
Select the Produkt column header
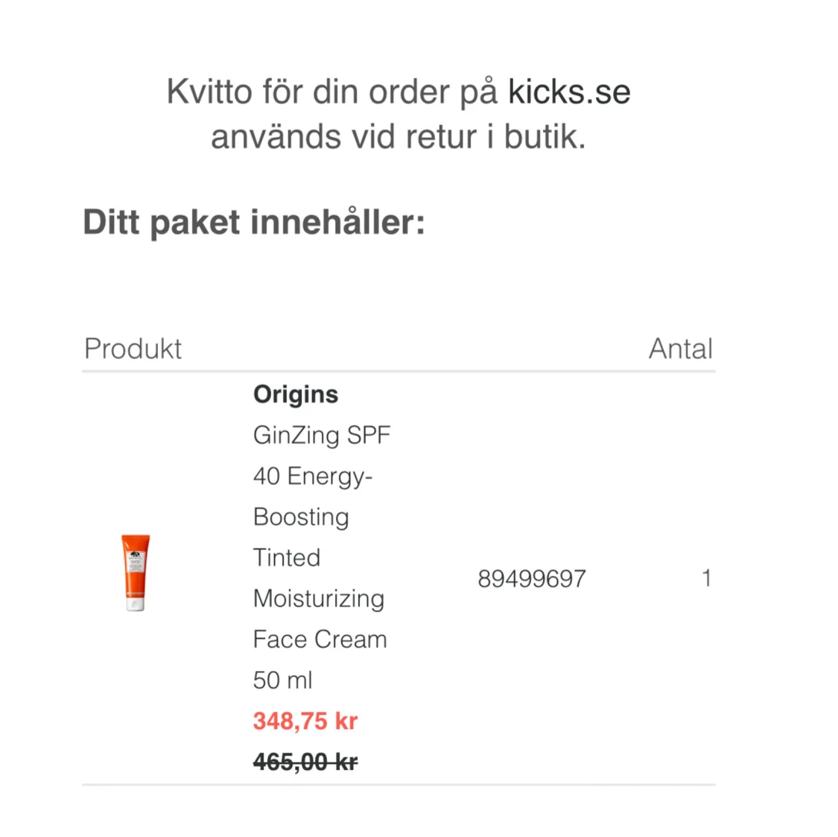(x=133, y=349)
